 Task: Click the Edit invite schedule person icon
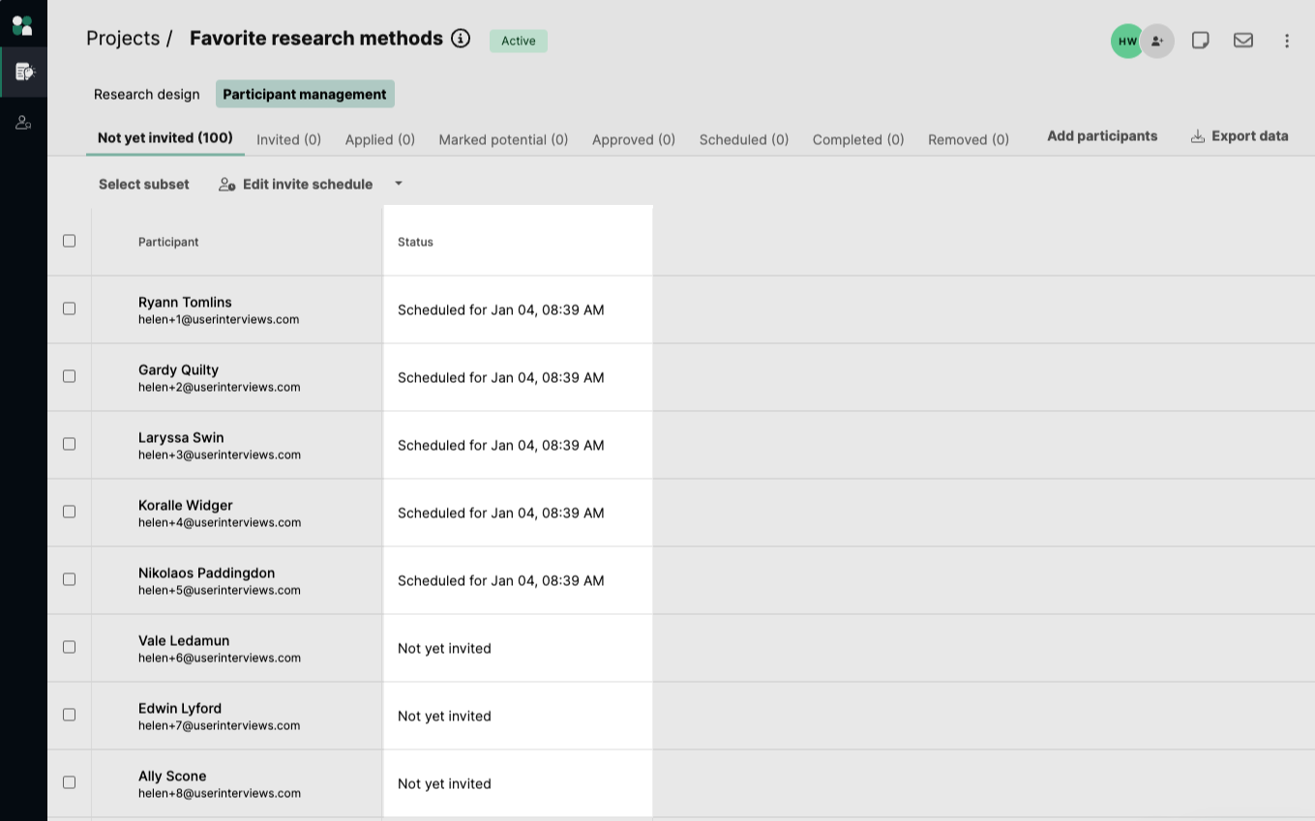[227, 185]
